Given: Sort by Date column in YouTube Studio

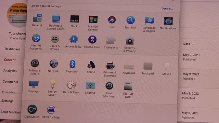Looking at the screenshot, I should pos(189,44).
